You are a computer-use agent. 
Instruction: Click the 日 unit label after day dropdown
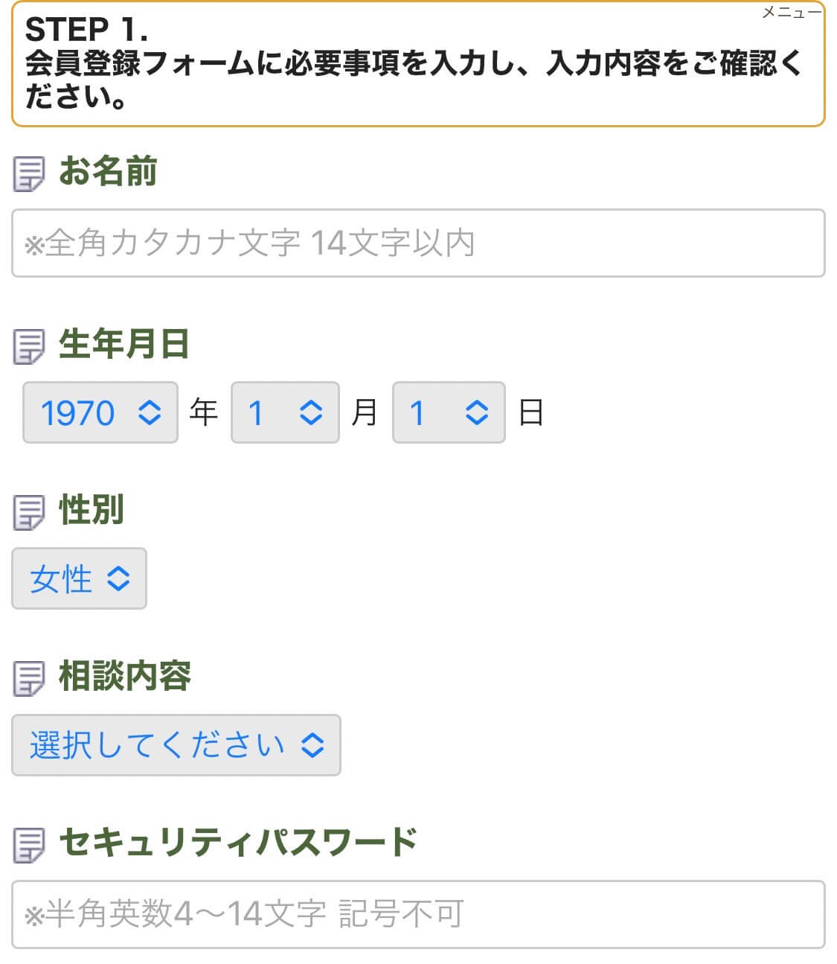[x=530, y=412]
